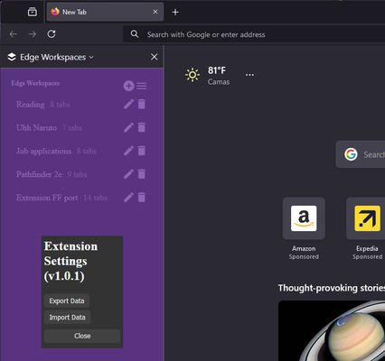
Task: Go forward with the forward arrow
Action: pyautogui.click(x=33, y=34)
